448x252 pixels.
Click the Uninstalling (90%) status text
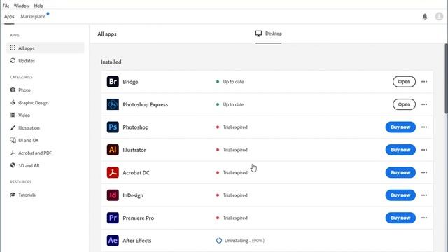(x=244, y=241)
